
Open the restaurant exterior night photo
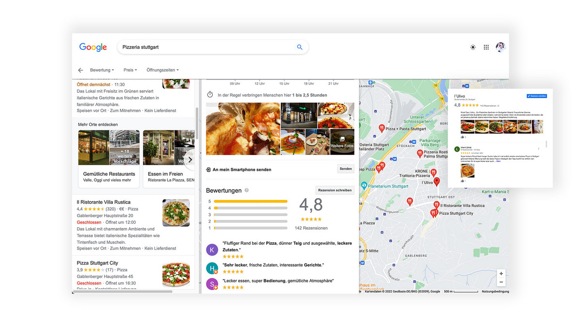click(x=299, y=115)
